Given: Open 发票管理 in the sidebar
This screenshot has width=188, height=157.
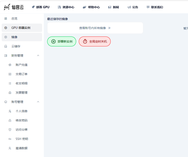Looking at the screenshot, I should [21, 92].
